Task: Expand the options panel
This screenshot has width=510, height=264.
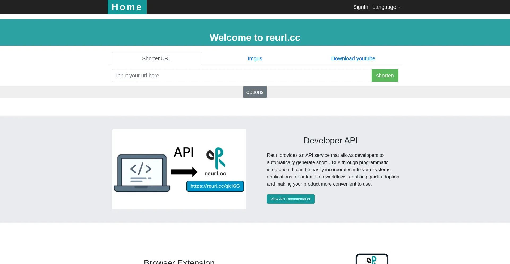Action: pos(255,92)
